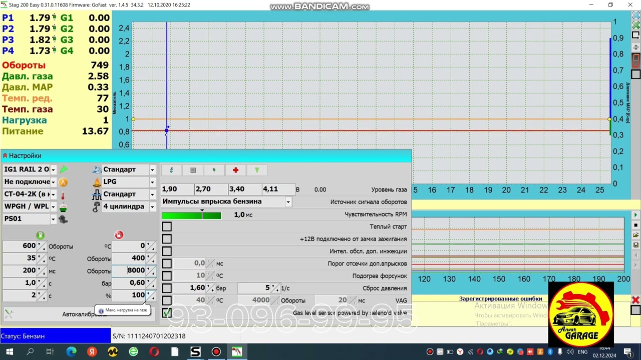Save the oscilloscope recording with the floppy icon
Viewport: 641px width, 360px height.
(x=635, y=245)
